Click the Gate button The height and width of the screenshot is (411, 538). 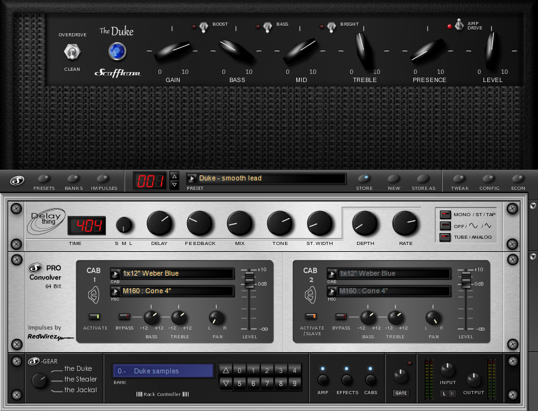(x=401, y=393)
